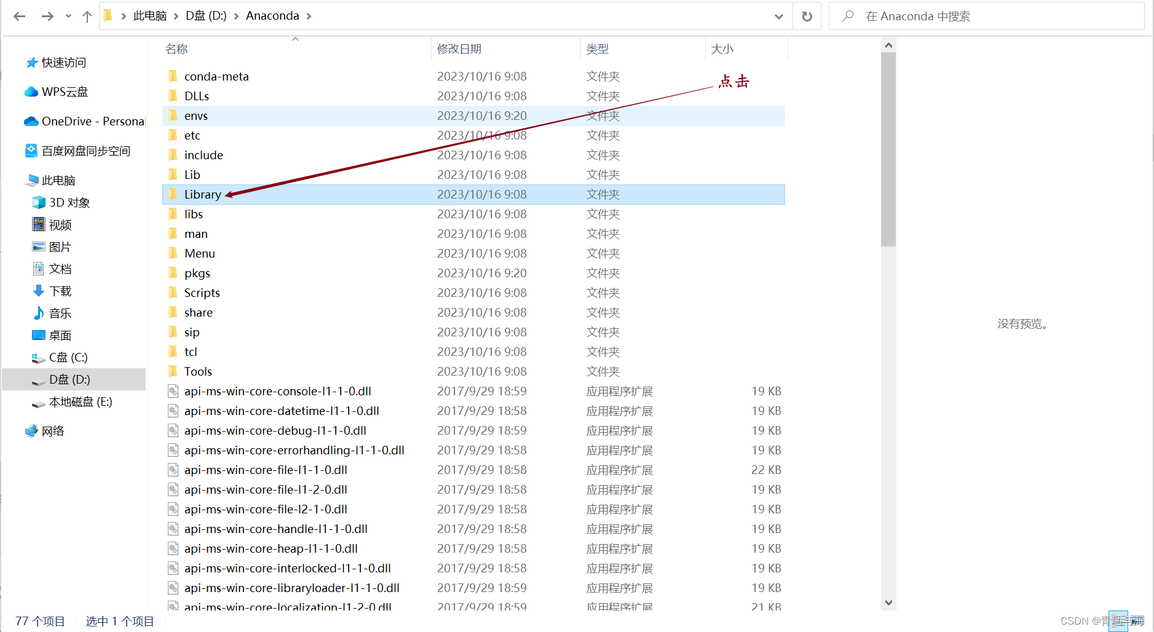Click the man folder icon
Image resolution: width=1154 pixels, height=632 pixels.
173,234
